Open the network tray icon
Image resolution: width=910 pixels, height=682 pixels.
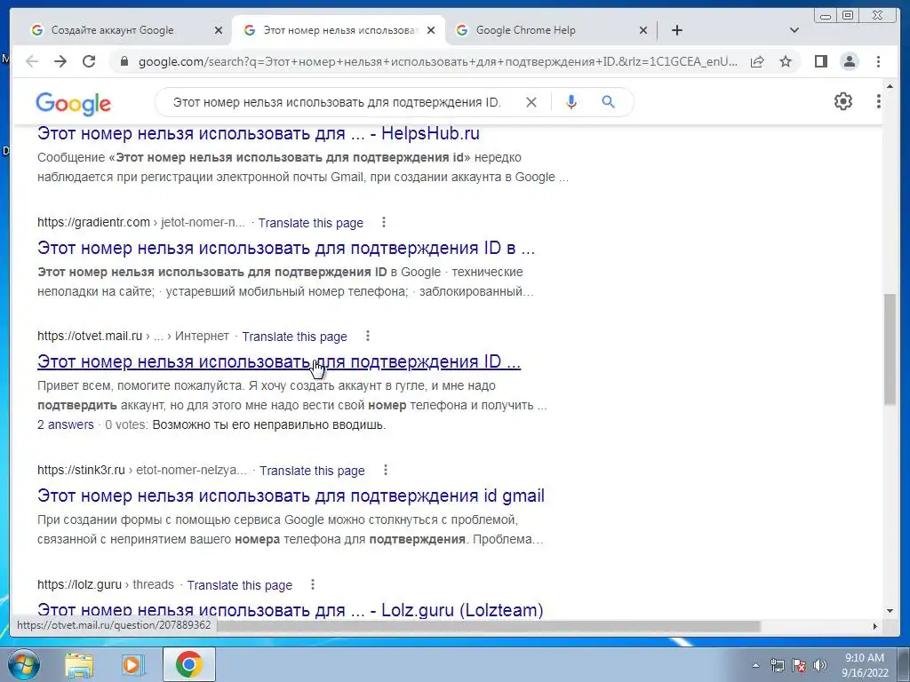click(777, 666)
